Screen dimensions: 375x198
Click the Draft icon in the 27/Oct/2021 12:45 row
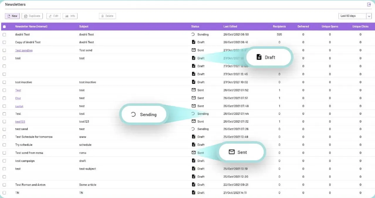point(193,74)
